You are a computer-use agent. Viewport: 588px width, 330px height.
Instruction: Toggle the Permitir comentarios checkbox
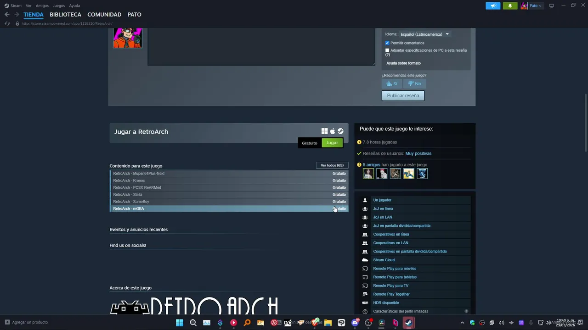click(387, 43)
